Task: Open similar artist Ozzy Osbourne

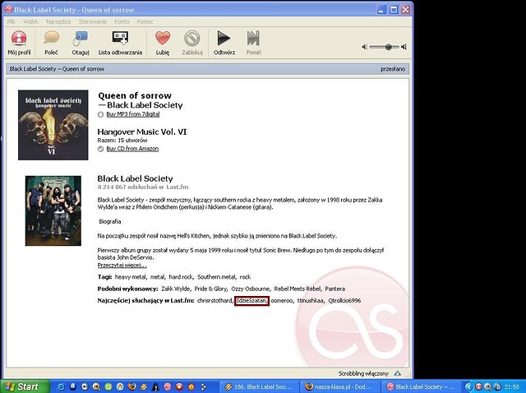Action: coord(250,289)
